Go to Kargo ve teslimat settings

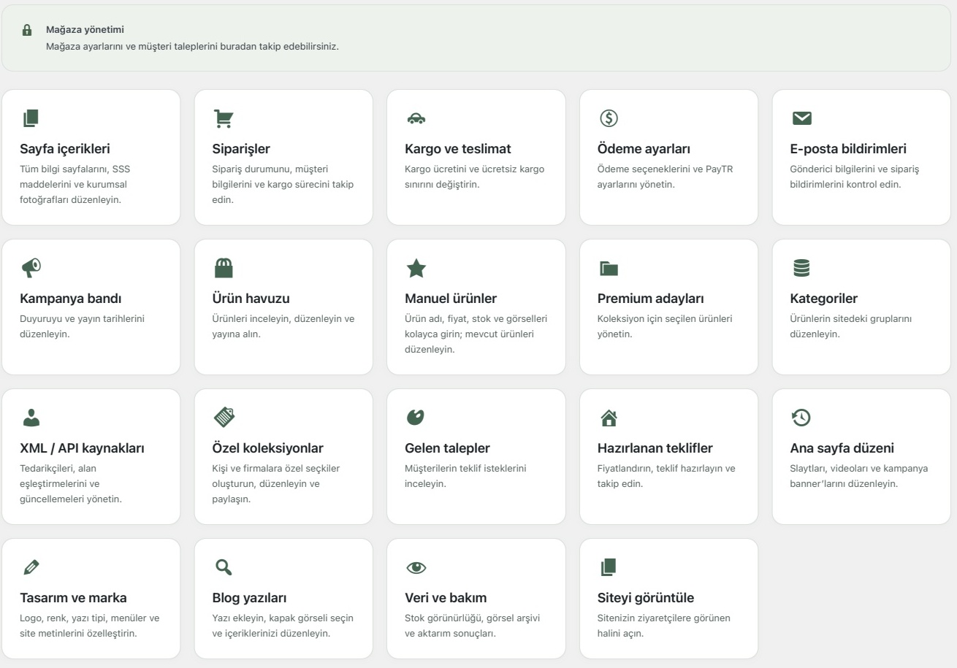(458, 149)
